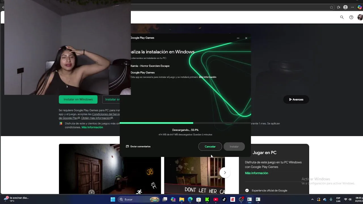Open File Explorer from the taskbar
Viewport: 363px width, 204px height.
pos(181,199)
